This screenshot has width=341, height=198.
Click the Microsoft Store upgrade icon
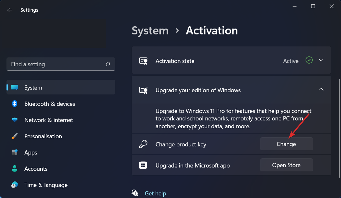point(143,165)
